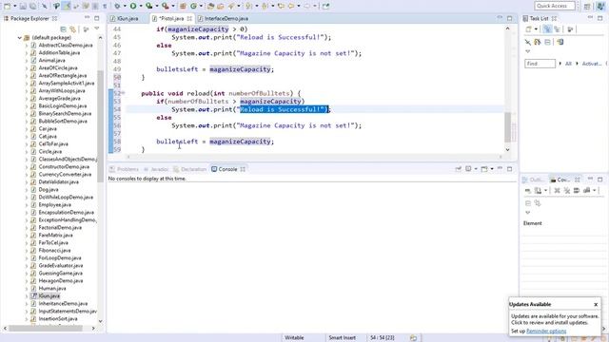Click the Display Selected Console icon

(468, 169)
